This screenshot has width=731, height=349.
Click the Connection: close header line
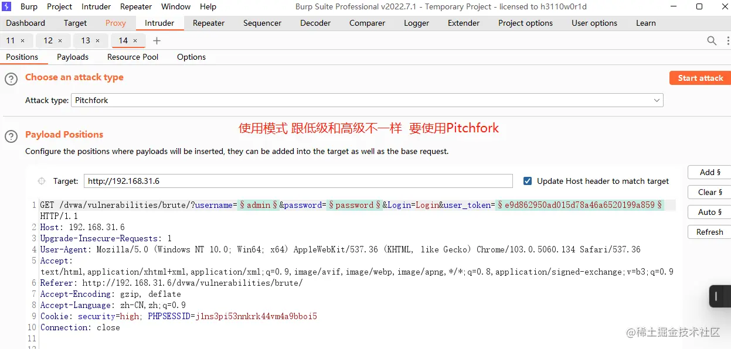80,327
